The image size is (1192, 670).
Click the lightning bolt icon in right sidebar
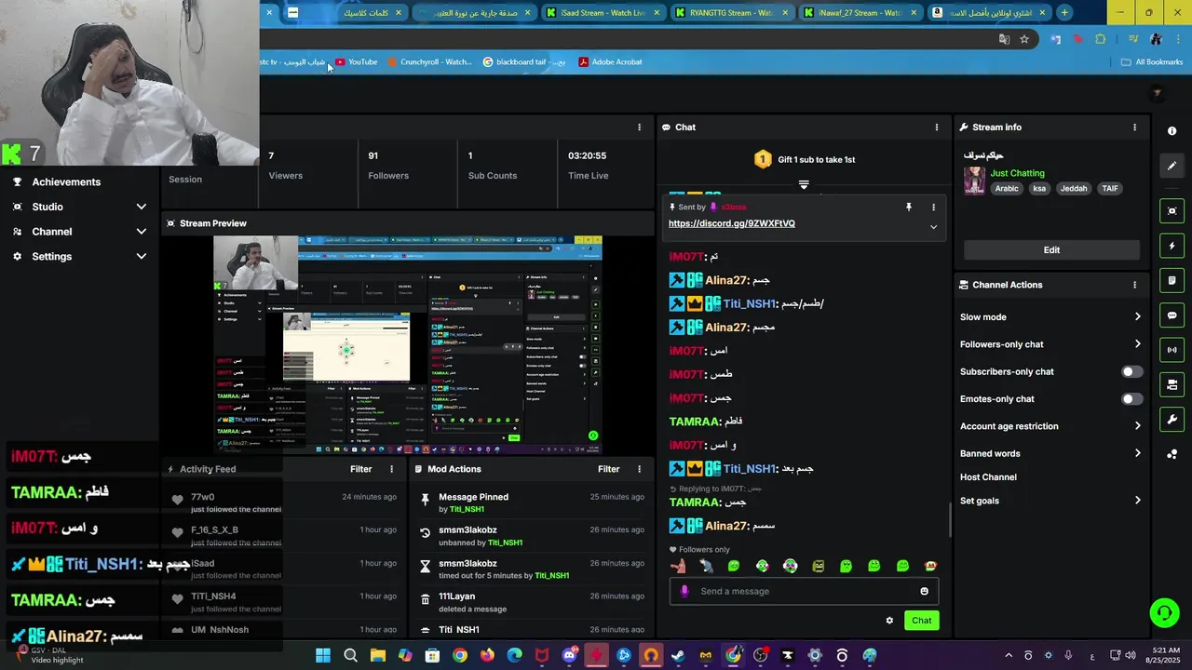1172,247
